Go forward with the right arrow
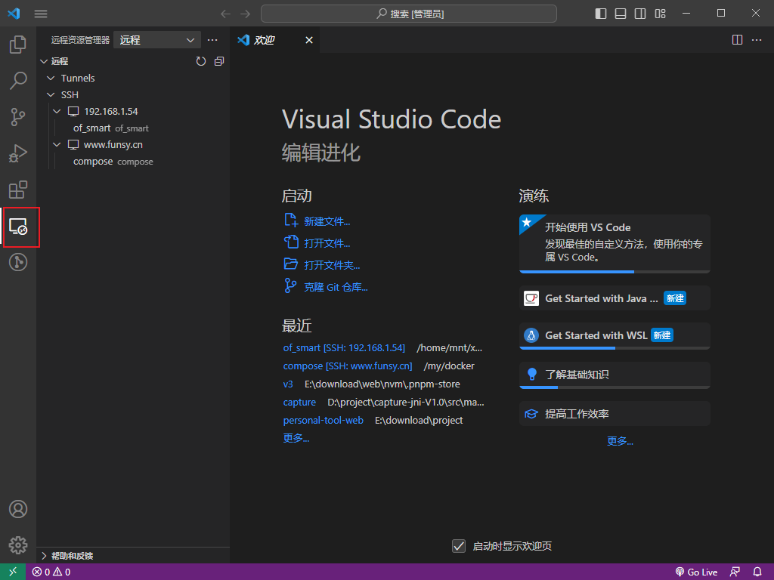774x580 pixels. click(246, 14)
